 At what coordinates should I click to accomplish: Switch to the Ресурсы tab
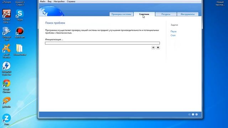166,14
